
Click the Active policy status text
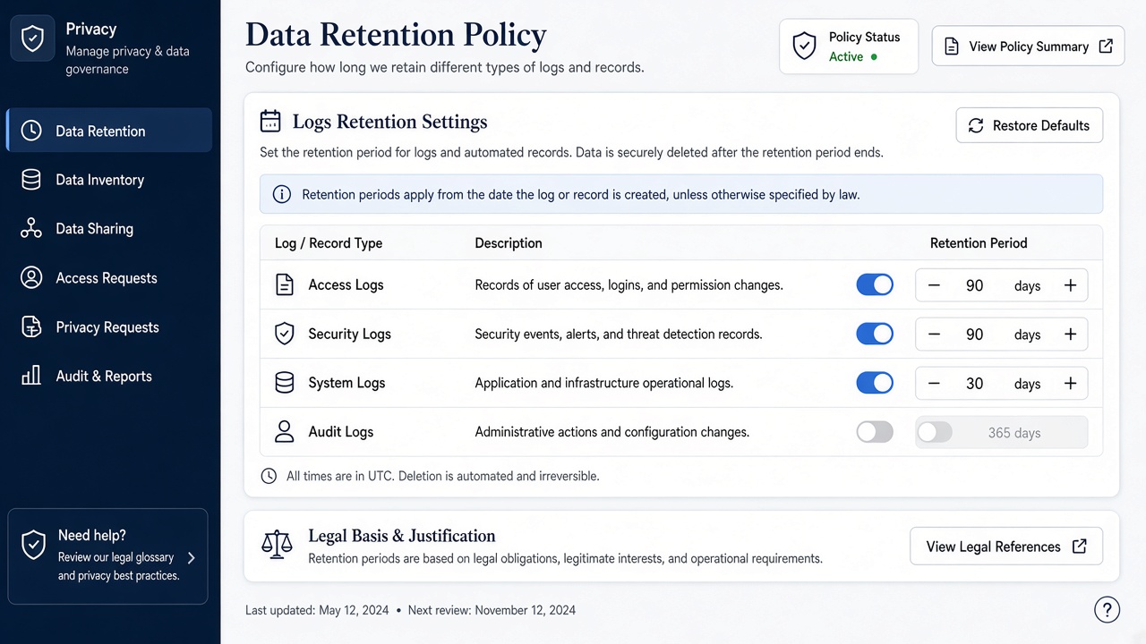tap(846, 56)
